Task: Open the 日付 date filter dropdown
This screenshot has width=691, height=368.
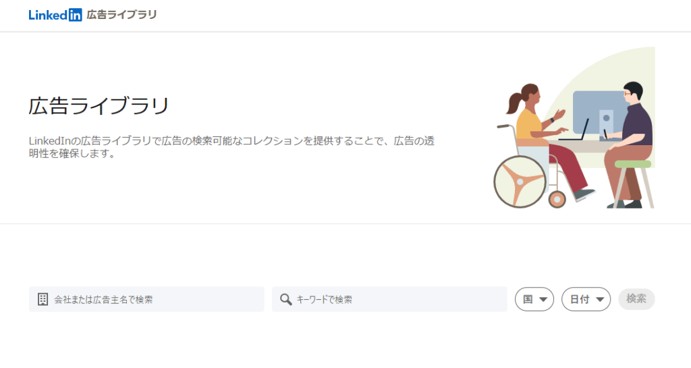Action: (x=586, y=299)
